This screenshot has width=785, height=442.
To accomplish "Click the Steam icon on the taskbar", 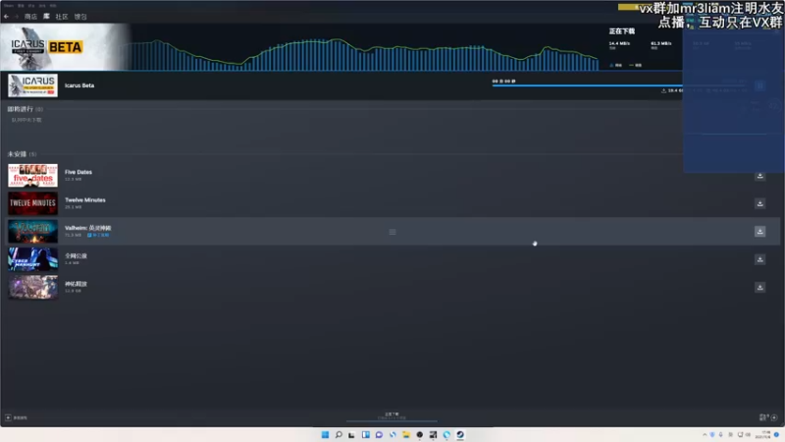I will 460,435.
